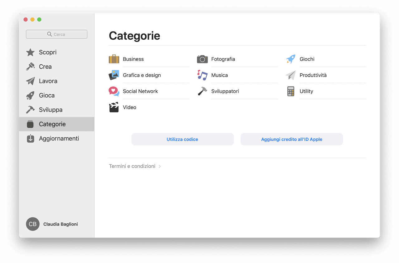Select the highlighted Categorie sidebar item
Image resolution: width=399 pixels, height=263 pixels.
click(x=57, y=124)
